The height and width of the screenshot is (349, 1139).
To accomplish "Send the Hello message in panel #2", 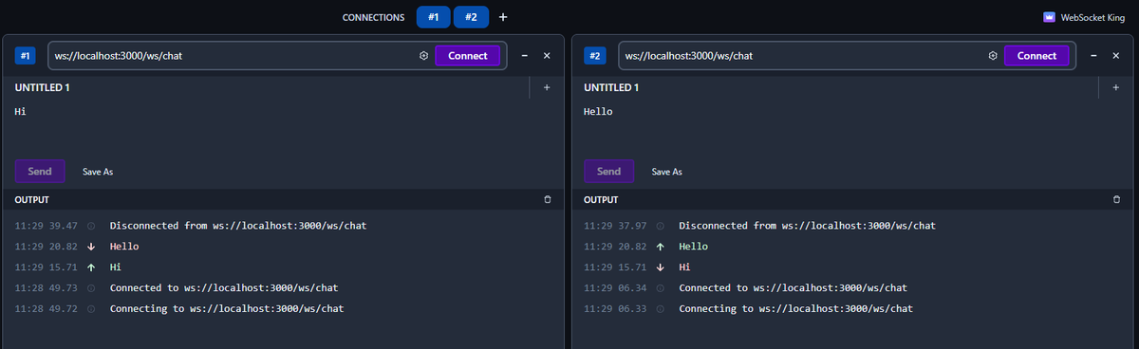I will (608, 172).
